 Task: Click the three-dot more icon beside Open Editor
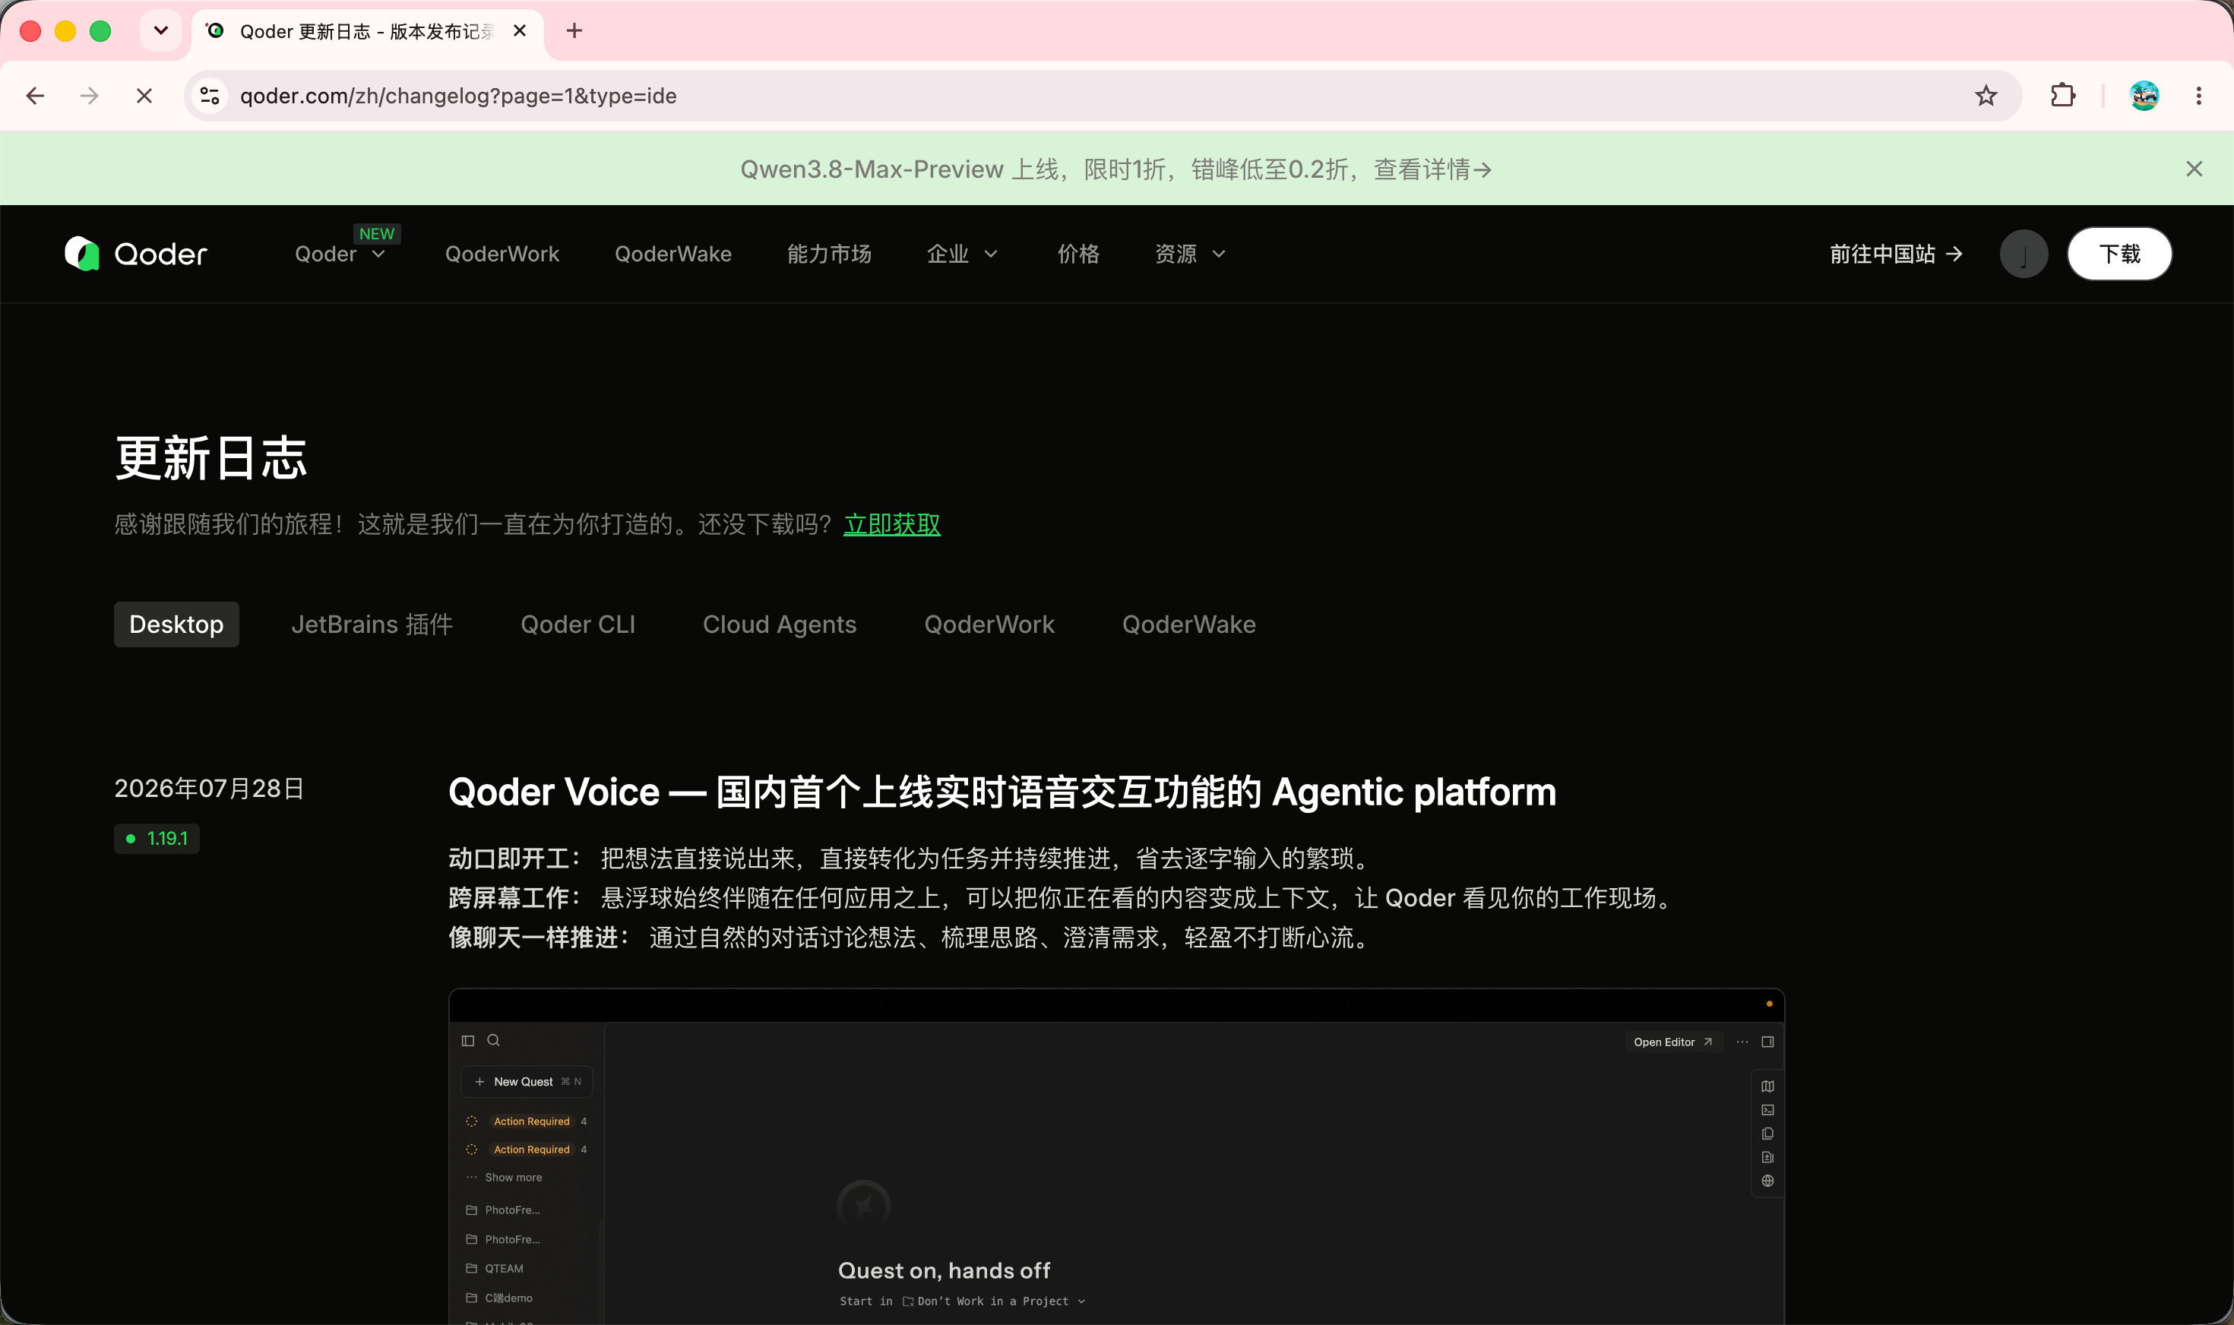[x=1742, y=1042]
